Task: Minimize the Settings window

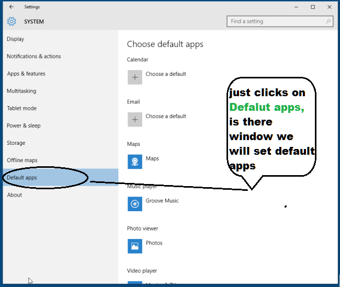Action: (296, 7)
